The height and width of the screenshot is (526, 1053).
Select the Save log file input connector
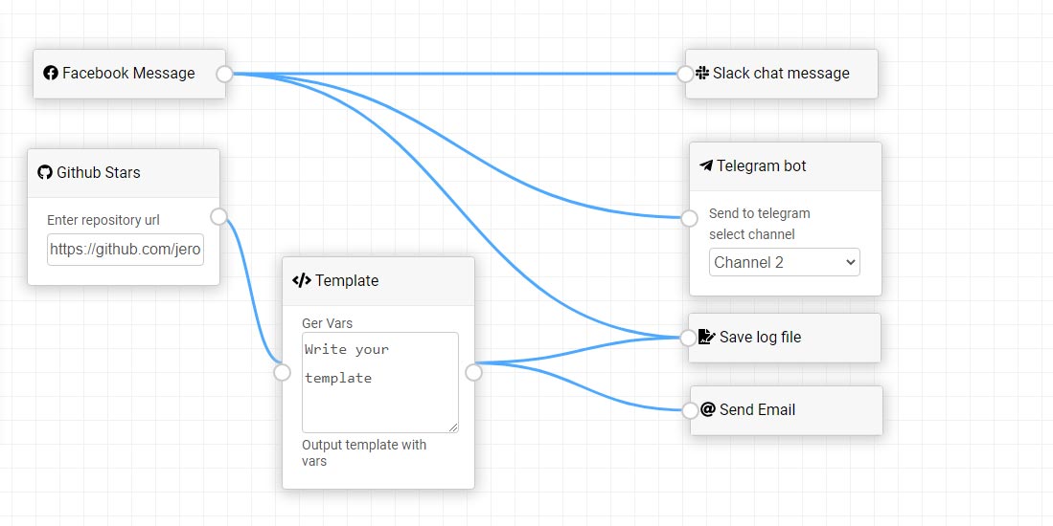[688, 338]
